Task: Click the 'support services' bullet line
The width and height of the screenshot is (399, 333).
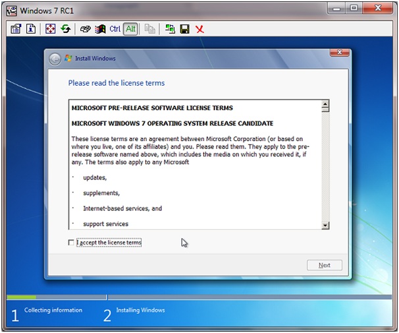Action: (x=105, y=224)
